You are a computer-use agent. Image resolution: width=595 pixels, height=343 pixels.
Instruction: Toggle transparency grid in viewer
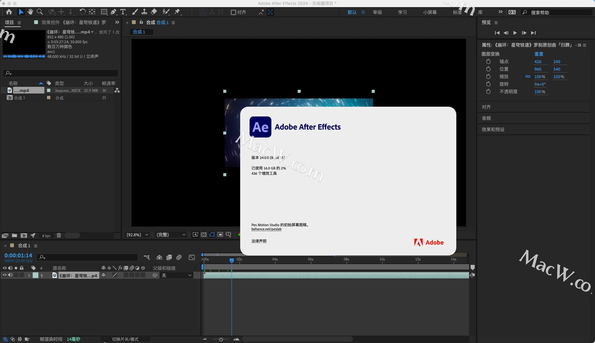[x=204, y=235]
